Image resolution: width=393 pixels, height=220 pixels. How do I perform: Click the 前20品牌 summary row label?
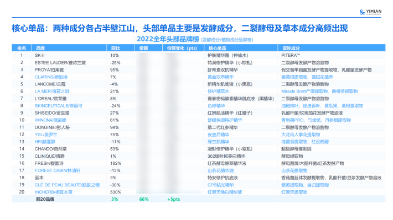click(x=45, y=199)
